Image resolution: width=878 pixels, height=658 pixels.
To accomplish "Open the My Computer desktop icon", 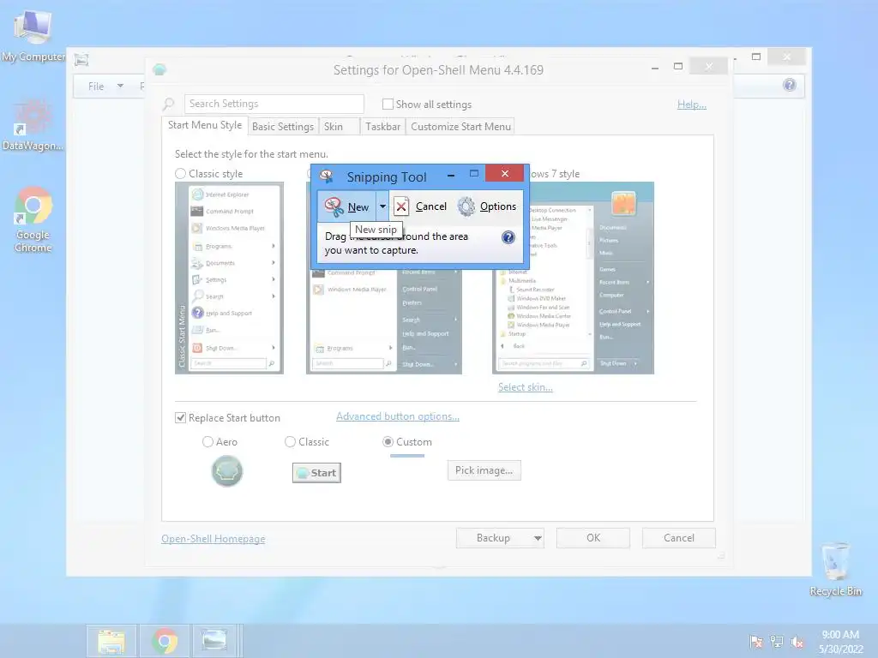I will pyautogui.click(x=33, y=36).
